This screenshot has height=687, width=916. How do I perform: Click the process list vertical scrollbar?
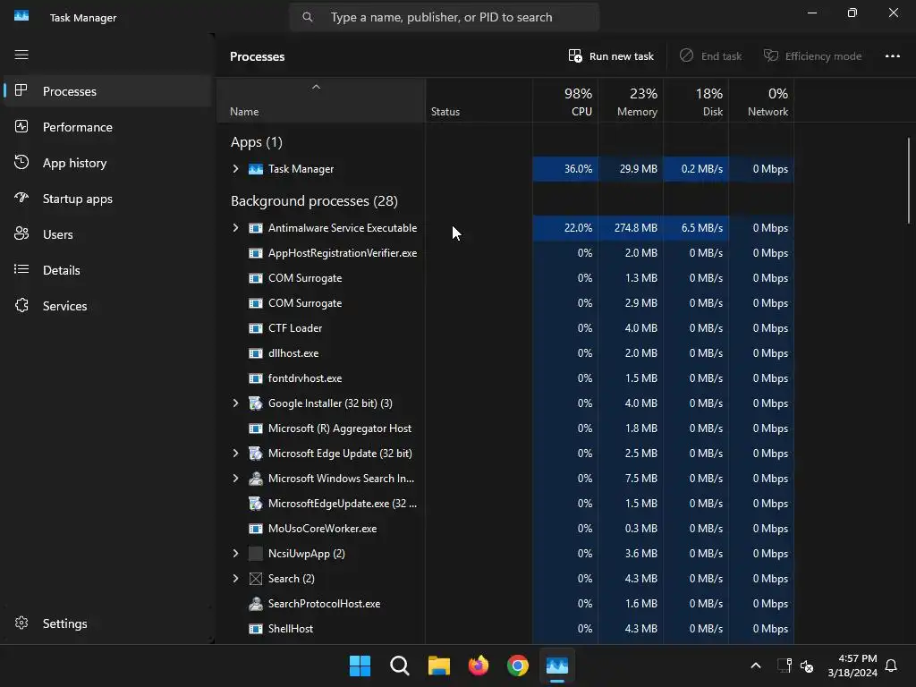(x=909, y=180)
